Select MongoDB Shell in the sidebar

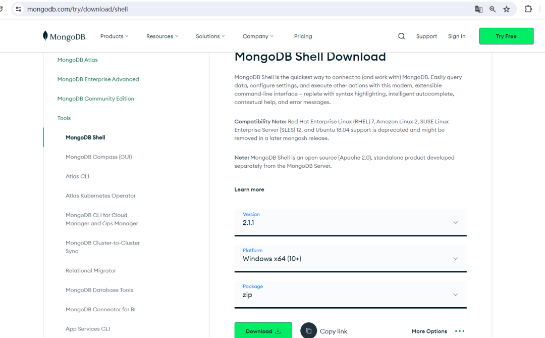[x=85, y=137]
